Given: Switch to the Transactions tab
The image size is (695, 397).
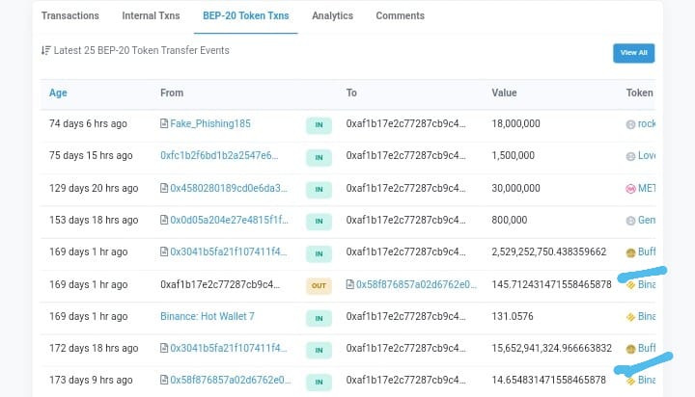Looking at the screenshot, I should [70, 15].
